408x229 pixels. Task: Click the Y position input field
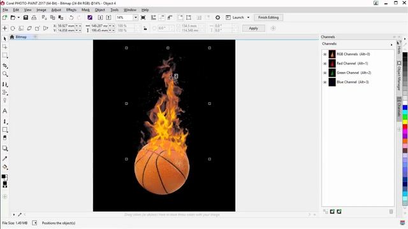pos(66,31)
